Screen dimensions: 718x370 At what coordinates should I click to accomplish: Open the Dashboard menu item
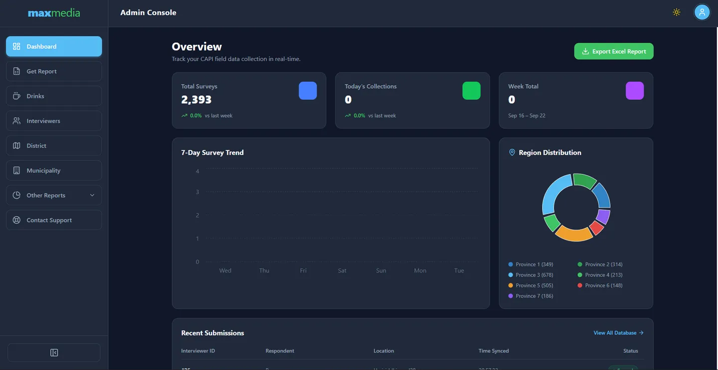click(54, 46)
